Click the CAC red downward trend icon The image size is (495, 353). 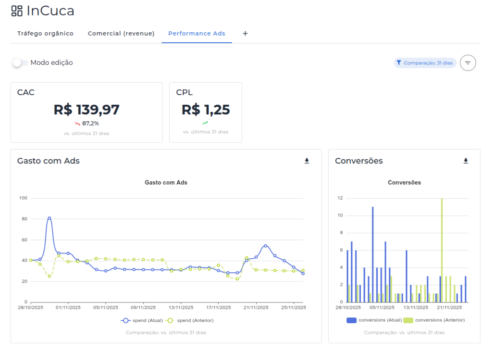pos(77,124)
